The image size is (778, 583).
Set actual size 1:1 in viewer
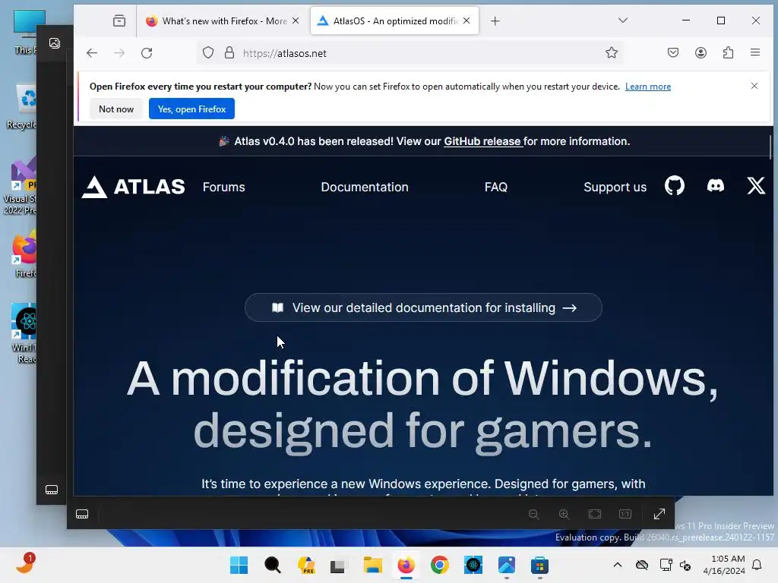point(625,514)
